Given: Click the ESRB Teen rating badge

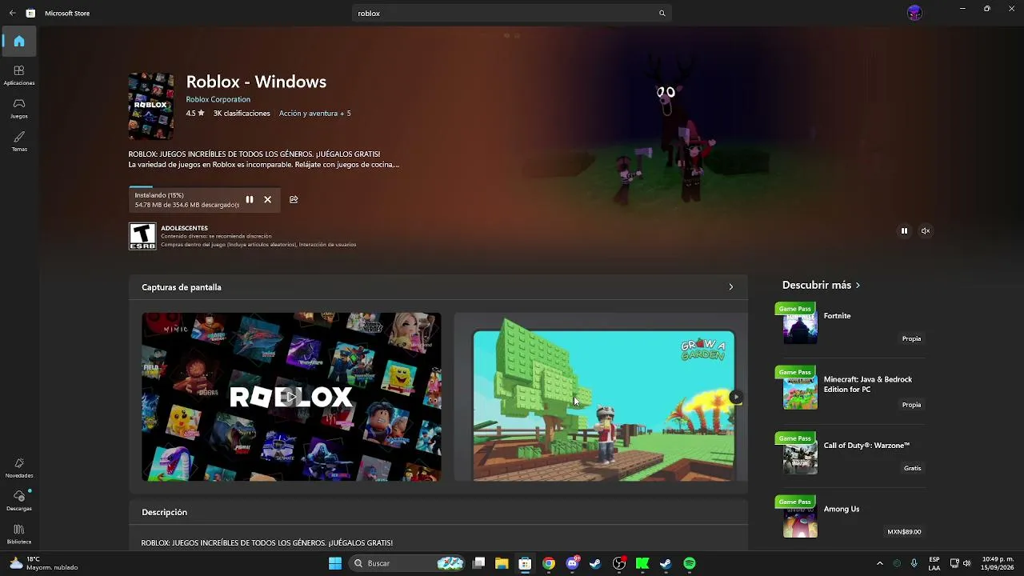Looking at the screenshot, I should pos(142,236).
